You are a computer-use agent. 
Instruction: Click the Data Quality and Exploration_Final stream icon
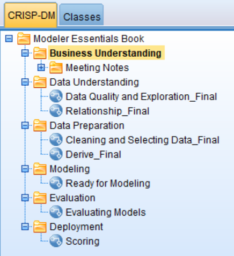pos(56,96)
